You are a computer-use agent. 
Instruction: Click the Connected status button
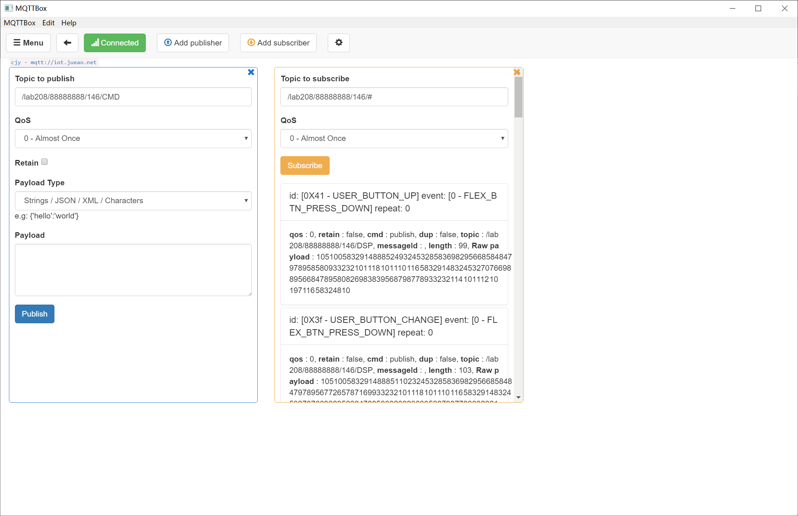click(115, 43)
